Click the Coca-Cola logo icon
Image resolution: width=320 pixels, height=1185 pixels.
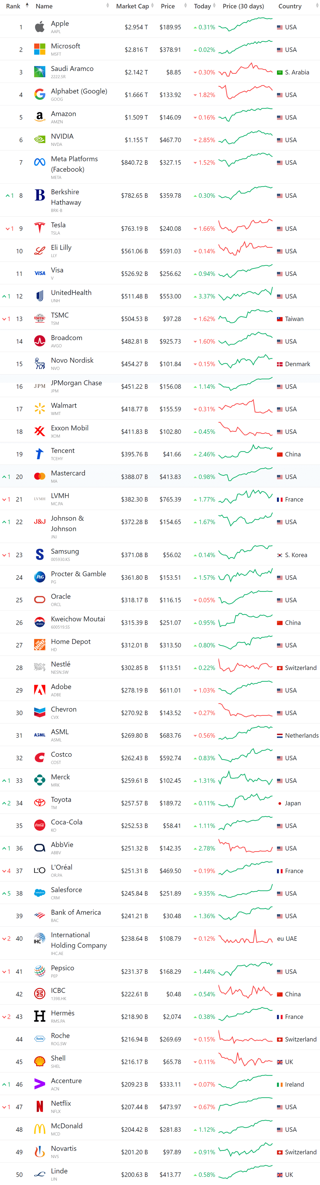(40, 826)
